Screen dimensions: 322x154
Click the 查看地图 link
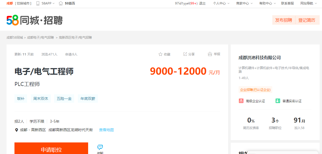pyautogui.click(x=106, y=130)
